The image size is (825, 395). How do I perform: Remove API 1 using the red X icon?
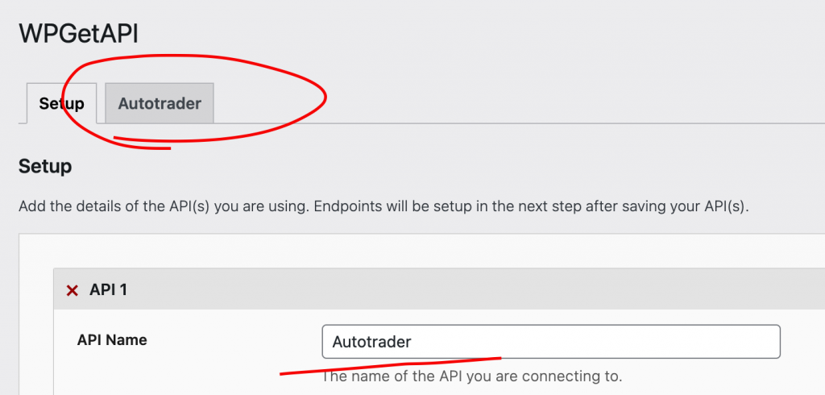[x=72, y=290]
